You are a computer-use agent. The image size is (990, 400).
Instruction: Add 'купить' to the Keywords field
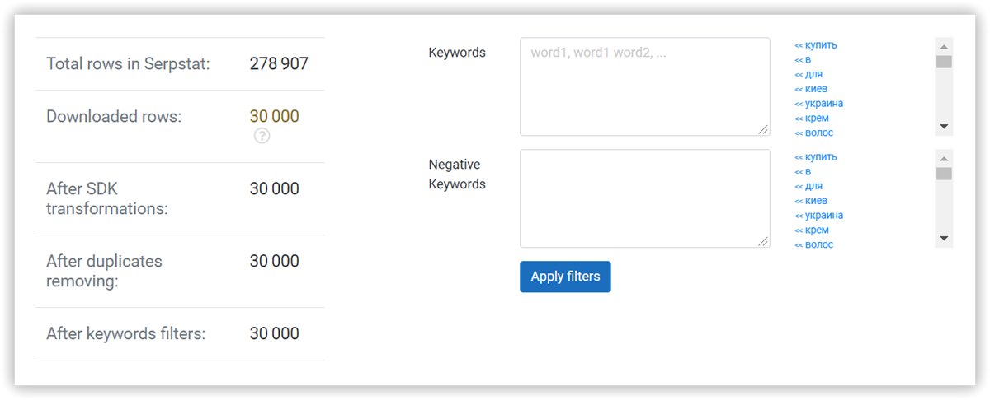coord(815,45)
